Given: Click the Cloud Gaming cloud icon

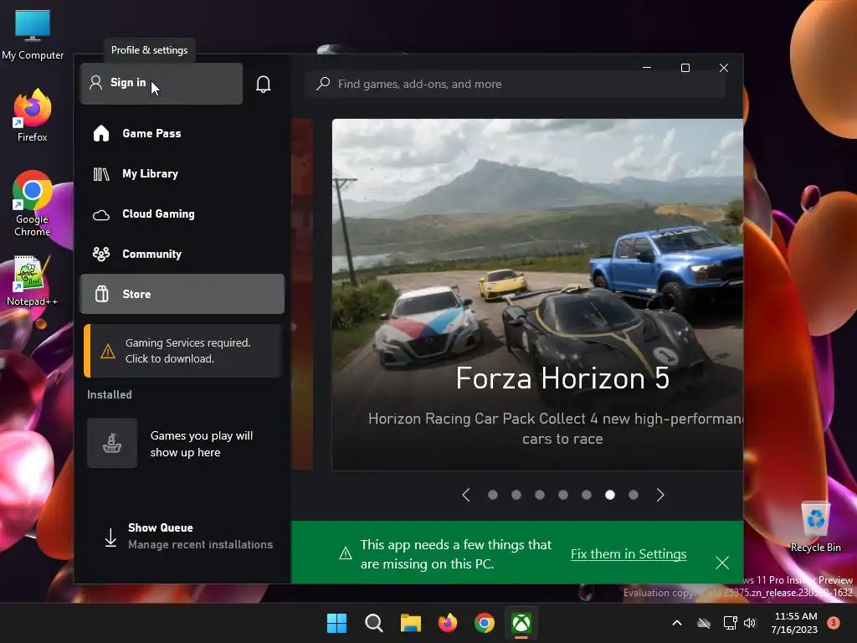Looking at the screenshot, I should pyautogui.click(x=101, y=214).
